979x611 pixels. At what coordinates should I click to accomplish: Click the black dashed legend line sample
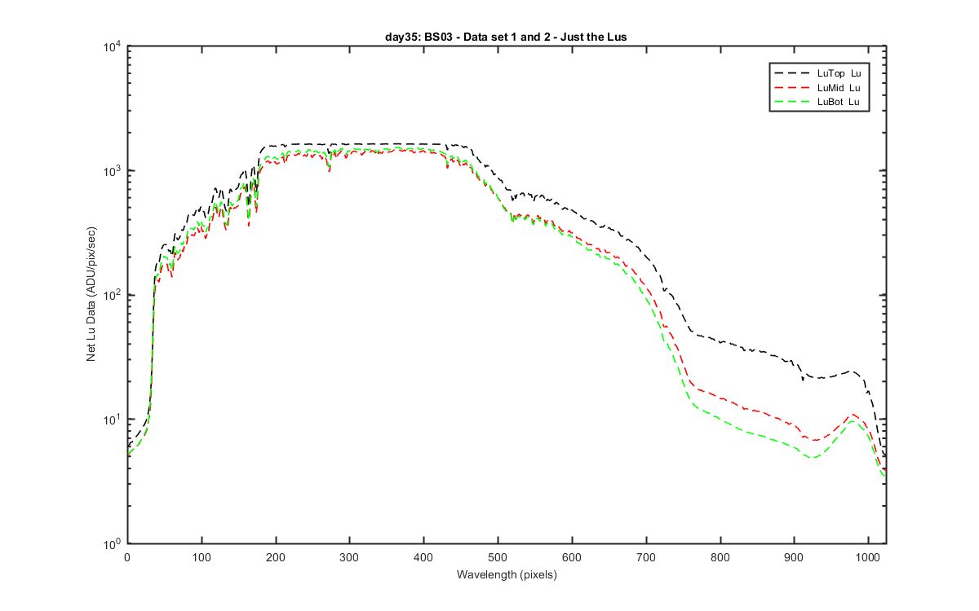click(x=792, y=73)
